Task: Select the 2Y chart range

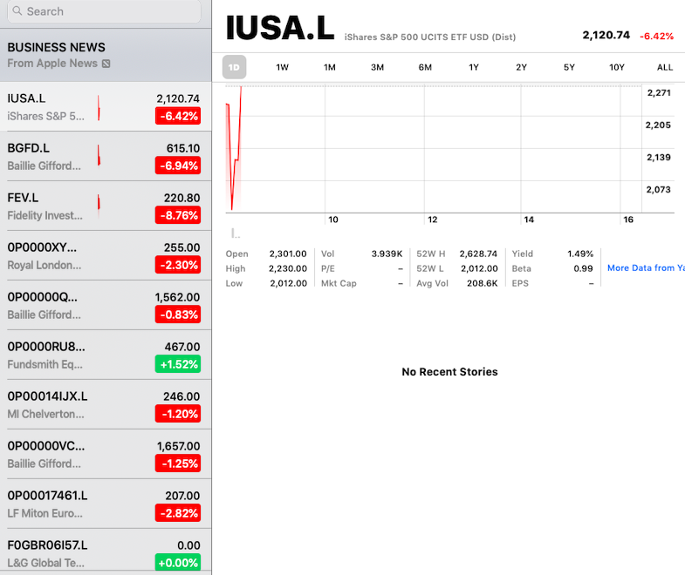Action: (522, 67)
